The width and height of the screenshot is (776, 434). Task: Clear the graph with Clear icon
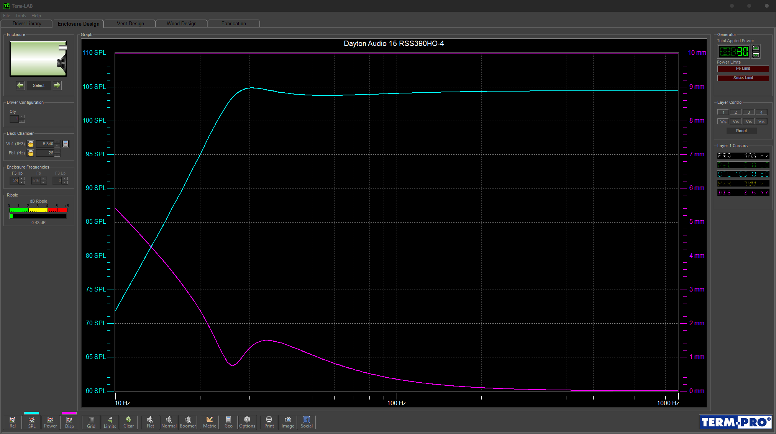pos(129,422)
